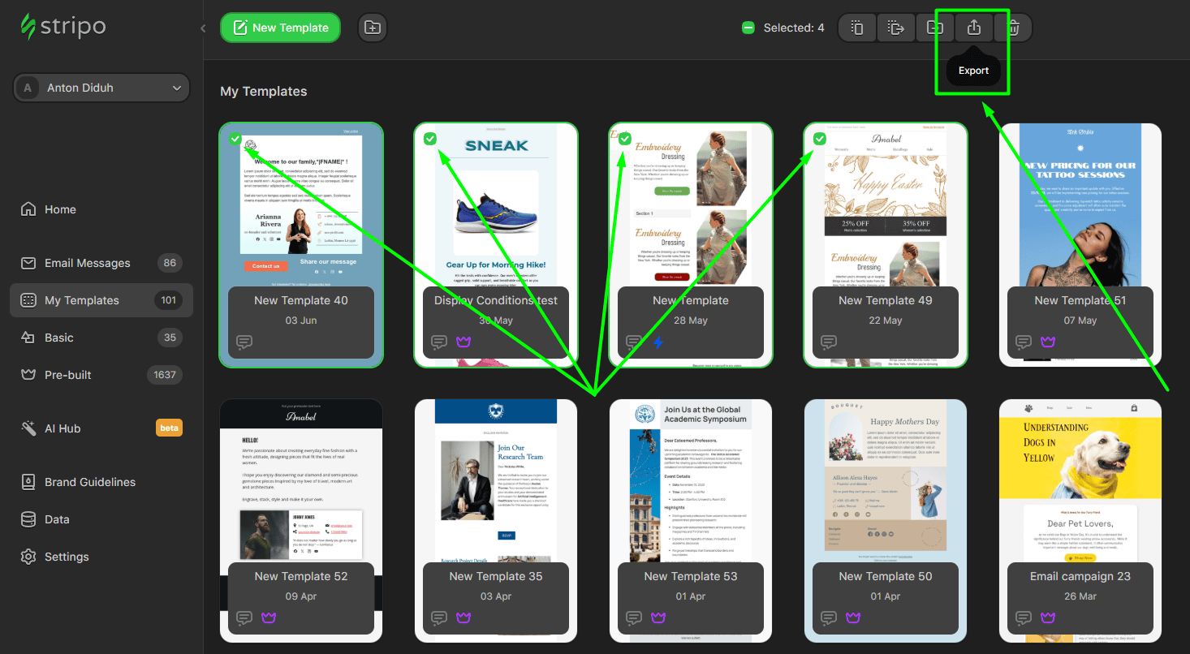Uncheck New Template 49's selection mark
The image size is (1190, 654).
(820, 139)
